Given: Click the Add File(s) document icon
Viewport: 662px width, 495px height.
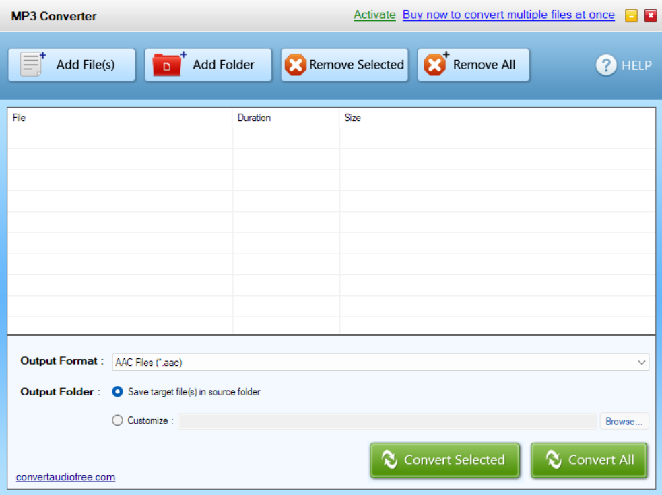Looking at the screenshot, I should pos(32,65).
